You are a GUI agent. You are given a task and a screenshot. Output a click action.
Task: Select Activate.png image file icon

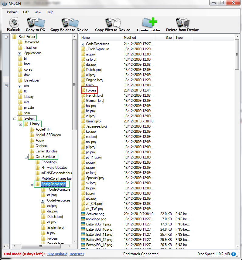83,214
